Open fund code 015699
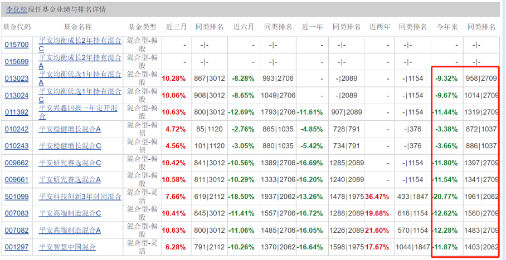The height and width of the screenshot is (260, 506). coord(17,62)
